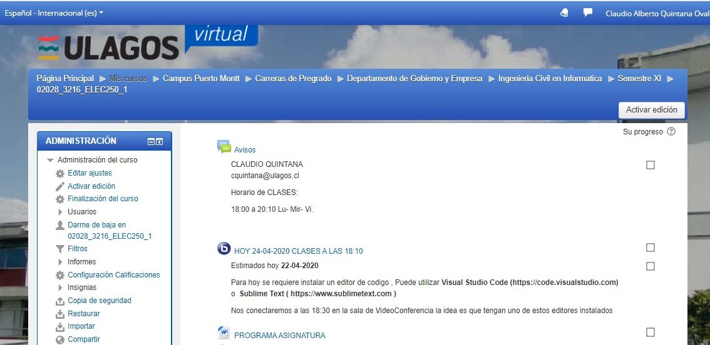
Task: Click the BigBlueButton icon beside HOY 24-04-2020
Action: pos(224,248)
